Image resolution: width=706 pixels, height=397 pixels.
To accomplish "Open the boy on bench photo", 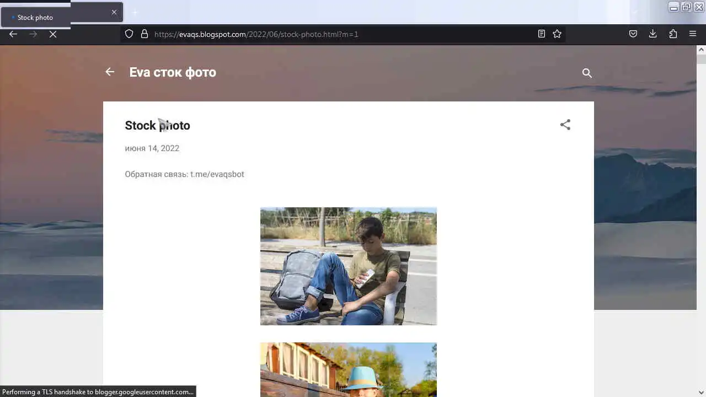I will tap(349, 266).
